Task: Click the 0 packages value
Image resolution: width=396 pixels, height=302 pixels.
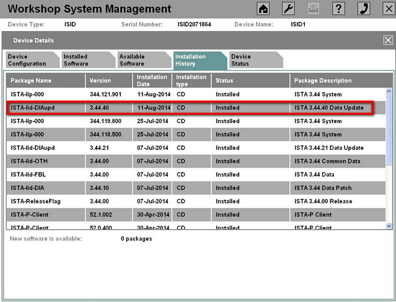Action: tap(136, 239)
